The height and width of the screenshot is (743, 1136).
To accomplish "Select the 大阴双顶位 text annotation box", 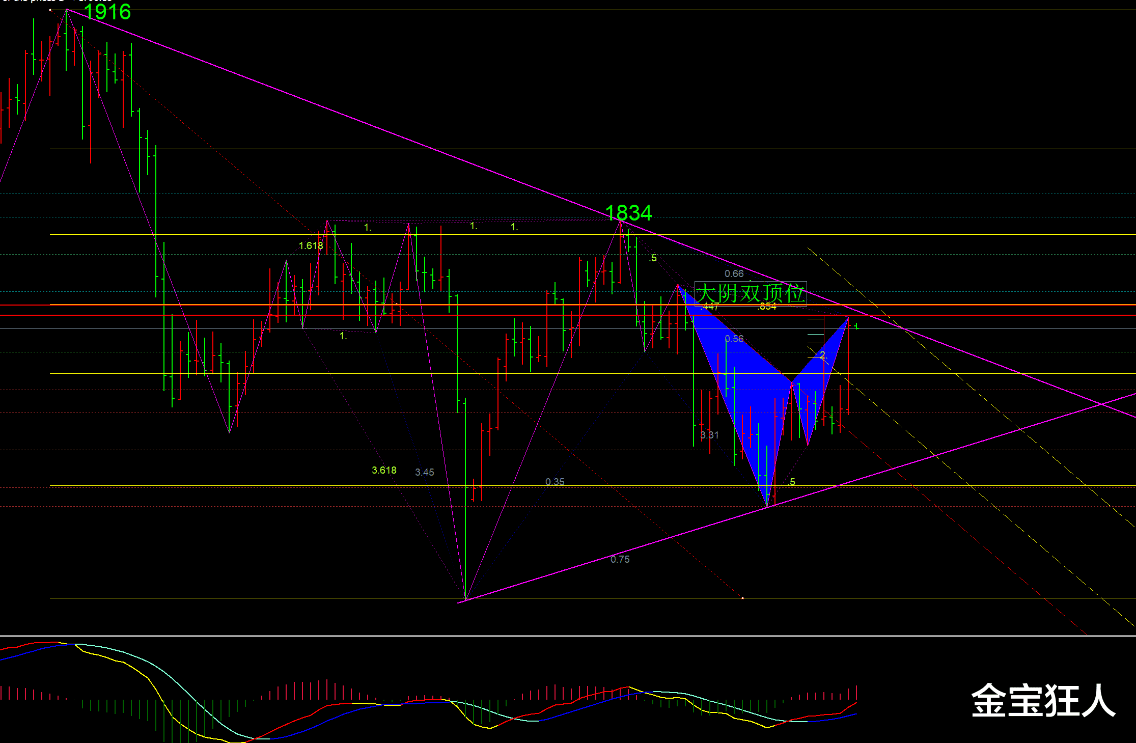I will click(x=750, y=293).
